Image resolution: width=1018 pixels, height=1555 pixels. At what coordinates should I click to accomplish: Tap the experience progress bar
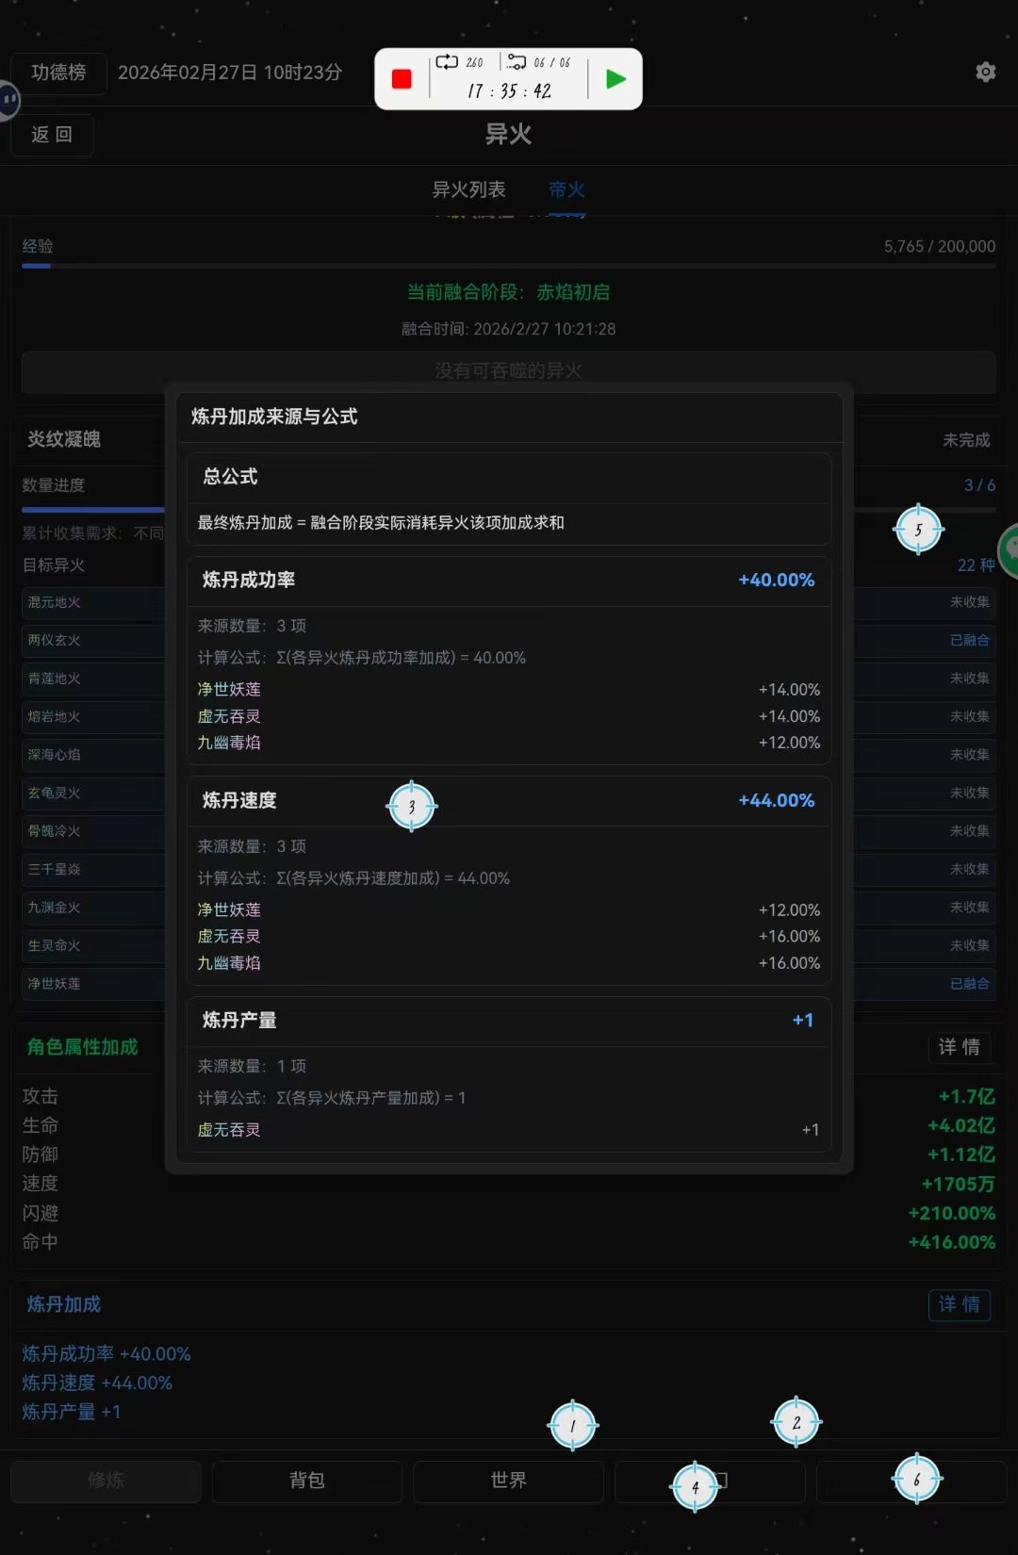(x=509, y=266)
